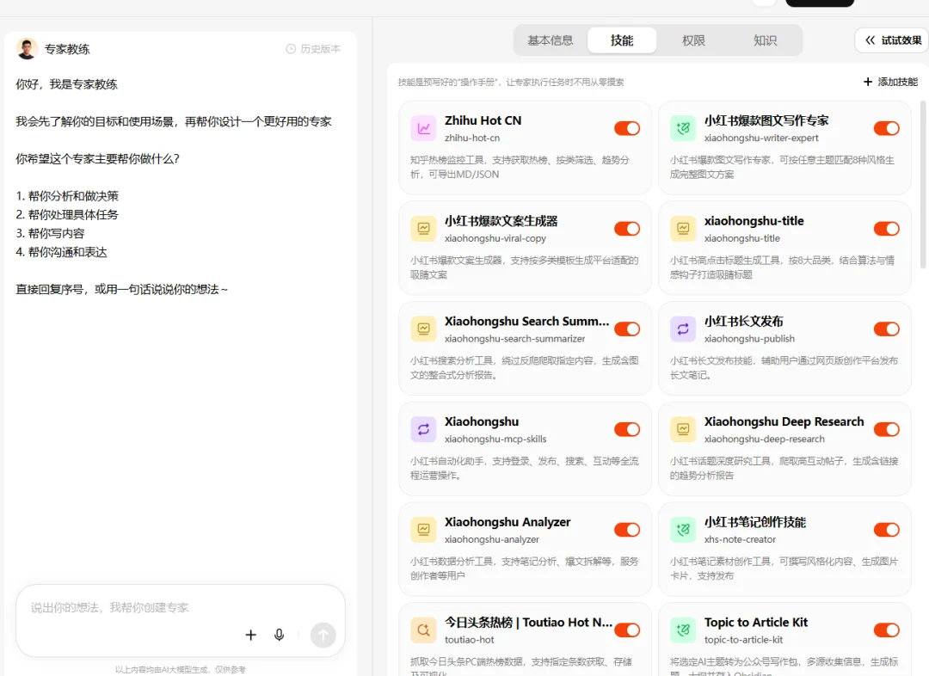The image size is (929, 676).
Task: Click the Toutiao Hot News skill icon
Action: 423,630
